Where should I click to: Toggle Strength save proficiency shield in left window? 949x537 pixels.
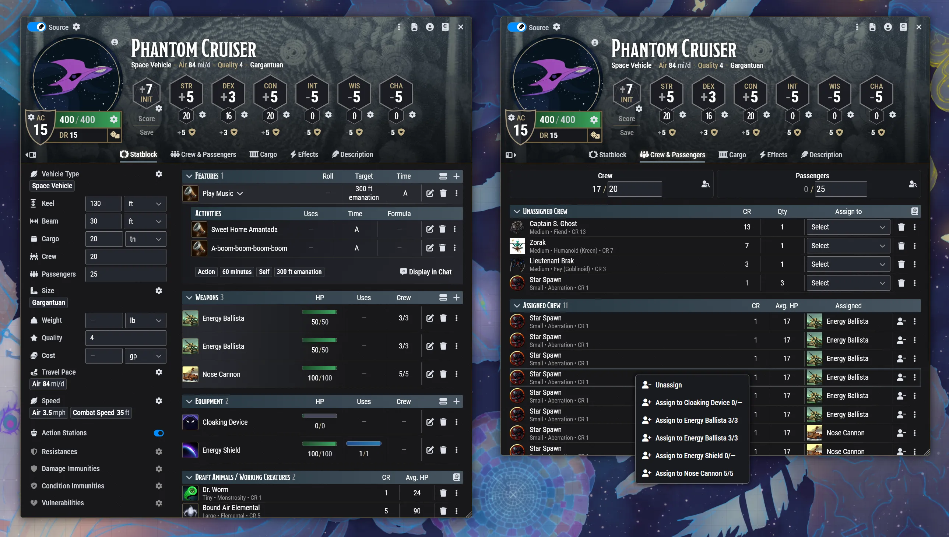coord(192,132)
